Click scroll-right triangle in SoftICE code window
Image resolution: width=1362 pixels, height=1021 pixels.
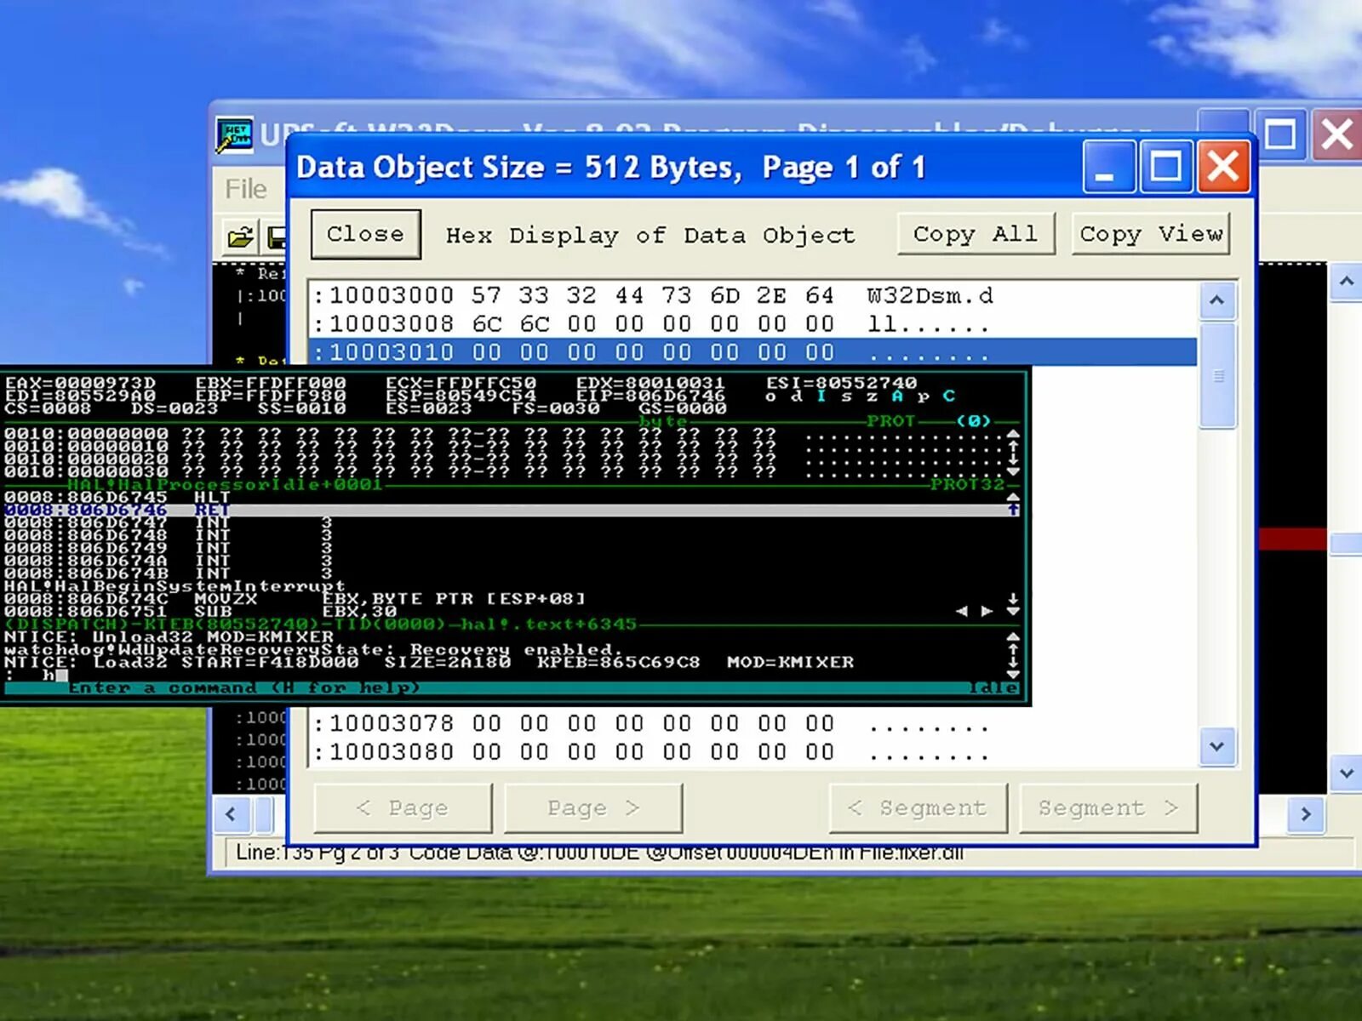pos(987,611)
